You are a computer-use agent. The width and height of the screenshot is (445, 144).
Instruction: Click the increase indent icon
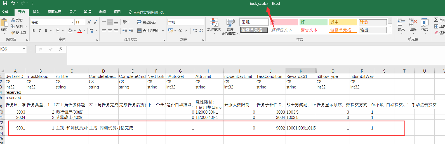pos(131,31)
